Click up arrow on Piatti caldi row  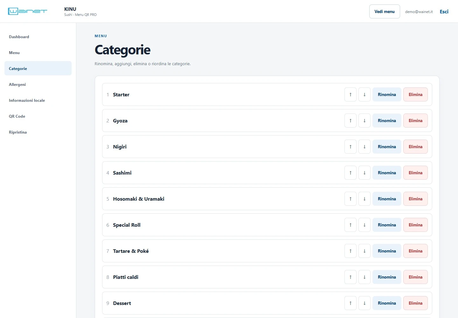point(350,277)
